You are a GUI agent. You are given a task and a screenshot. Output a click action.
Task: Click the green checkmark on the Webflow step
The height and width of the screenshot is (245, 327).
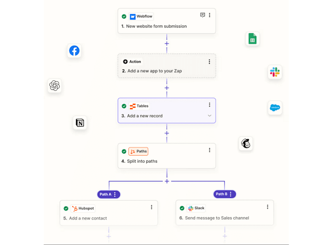click(x=124, y=16)
